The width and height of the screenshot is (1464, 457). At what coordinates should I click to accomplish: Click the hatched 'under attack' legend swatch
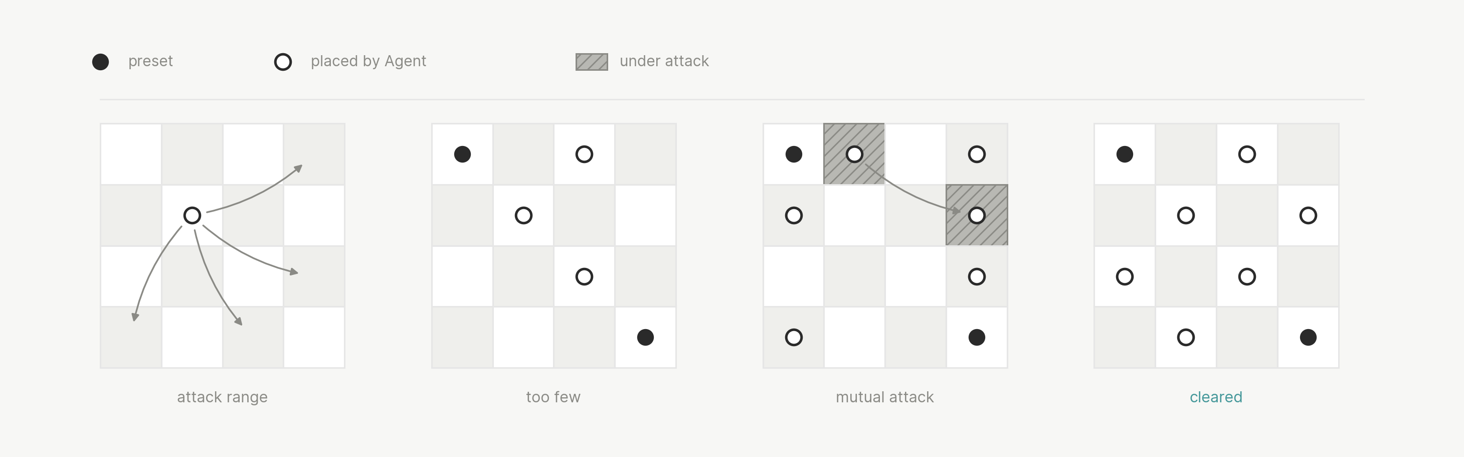pyautogui.click(x=592, y=62)
